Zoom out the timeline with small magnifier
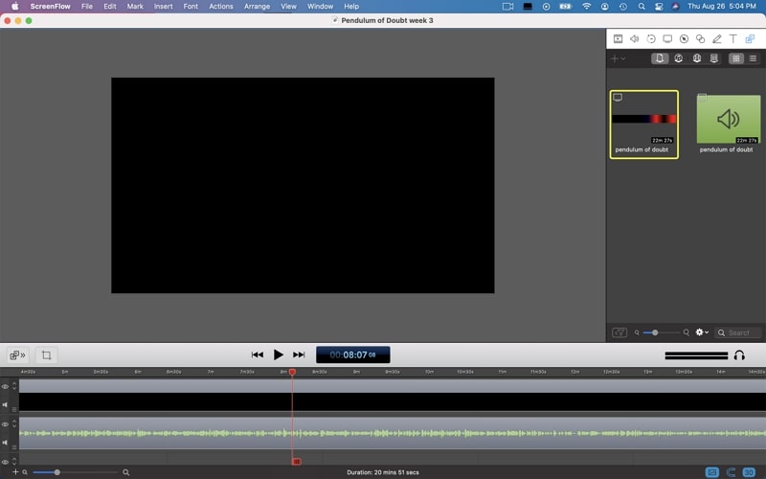This screenshot has width=766, height=479. point(25,472)
